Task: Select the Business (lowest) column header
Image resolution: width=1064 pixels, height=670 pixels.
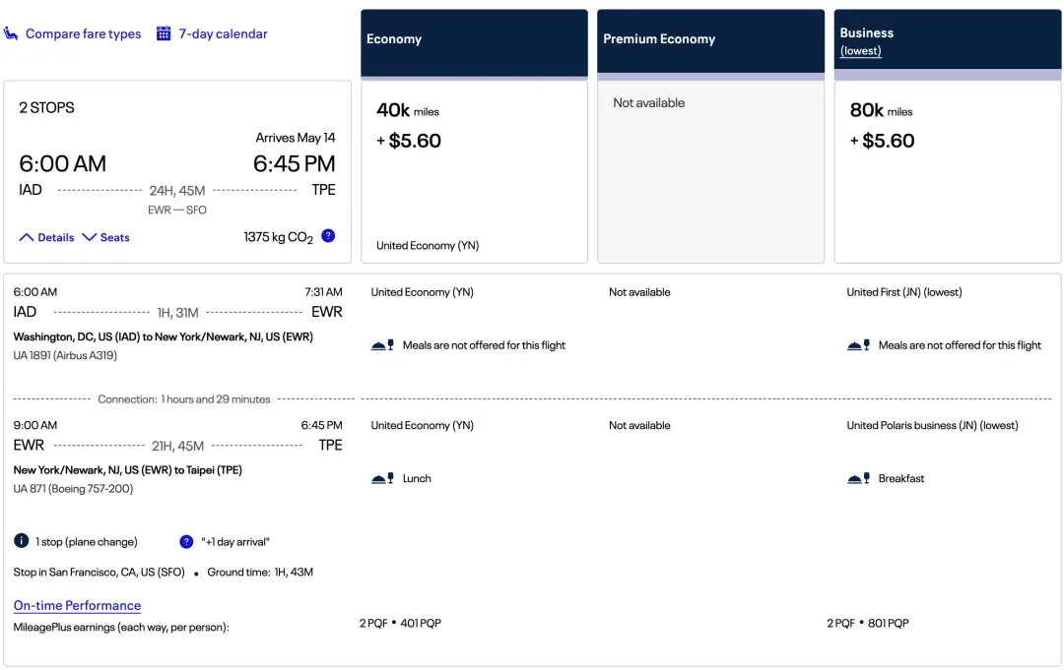Action: [947, 40]
